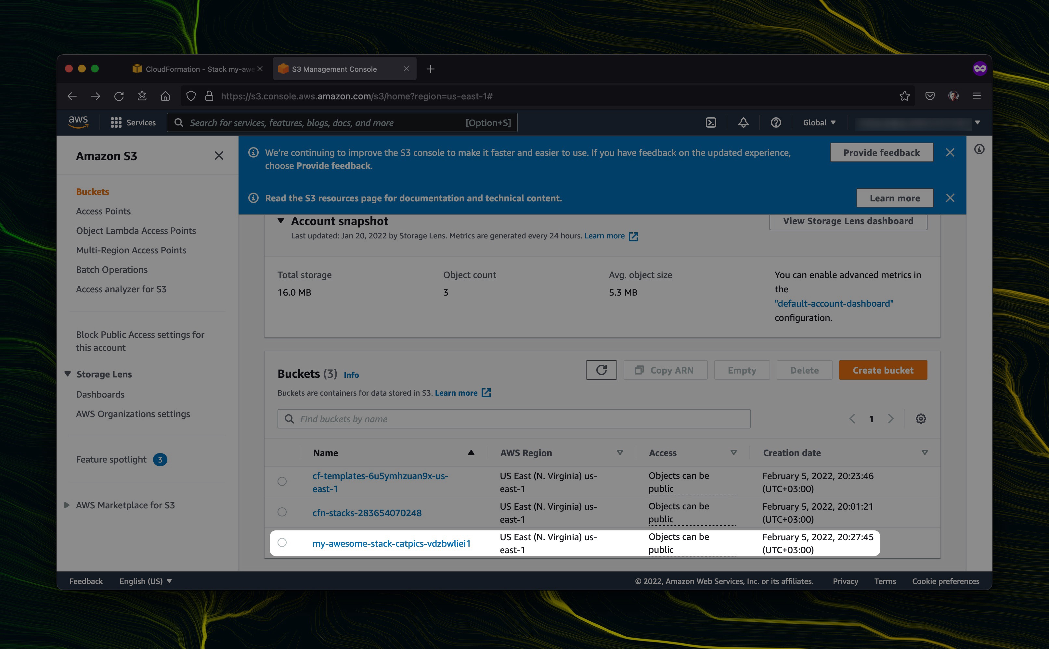Open the info panel icon at right edge
Viewport: 1049px width, 649px height.
pyautogui.click(x=979, y=149)
